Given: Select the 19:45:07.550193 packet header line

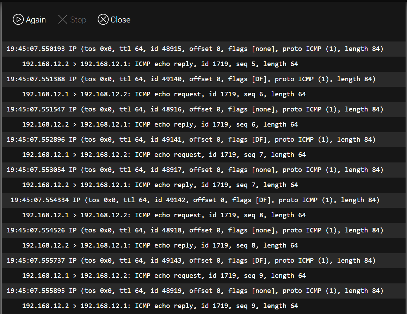Looking at the screenshot, I should point(204,49).
